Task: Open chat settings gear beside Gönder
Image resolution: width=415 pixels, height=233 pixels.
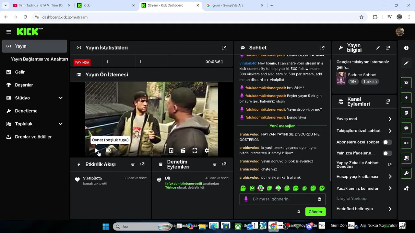Action: [x=299, y=212]
